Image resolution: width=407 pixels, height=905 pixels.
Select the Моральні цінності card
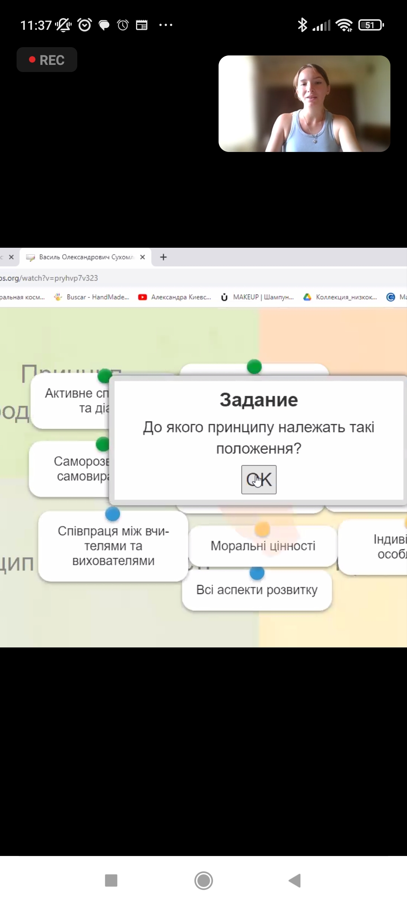(x=263, y=546)
